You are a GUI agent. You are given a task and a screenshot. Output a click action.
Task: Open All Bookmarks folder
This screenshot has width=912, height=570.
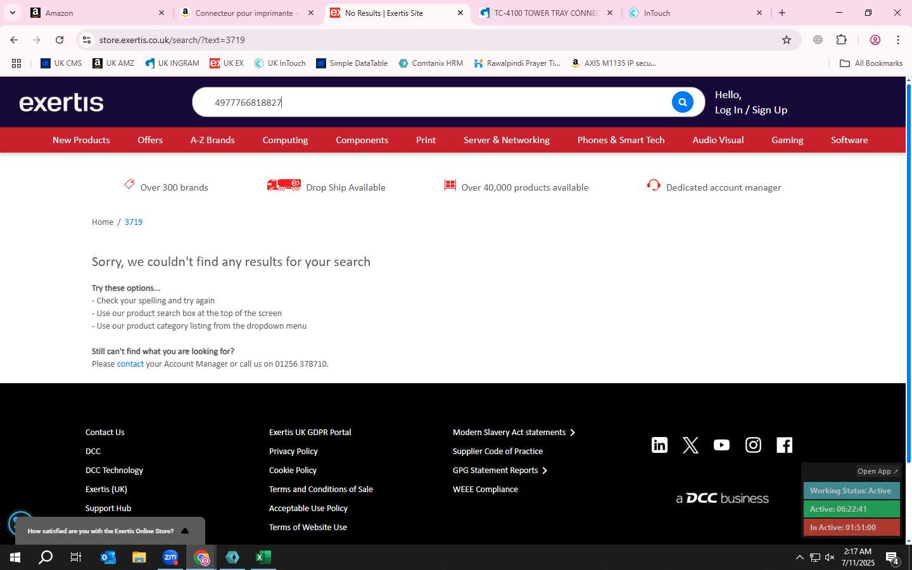pyautogui.click(x=871, y=63)
